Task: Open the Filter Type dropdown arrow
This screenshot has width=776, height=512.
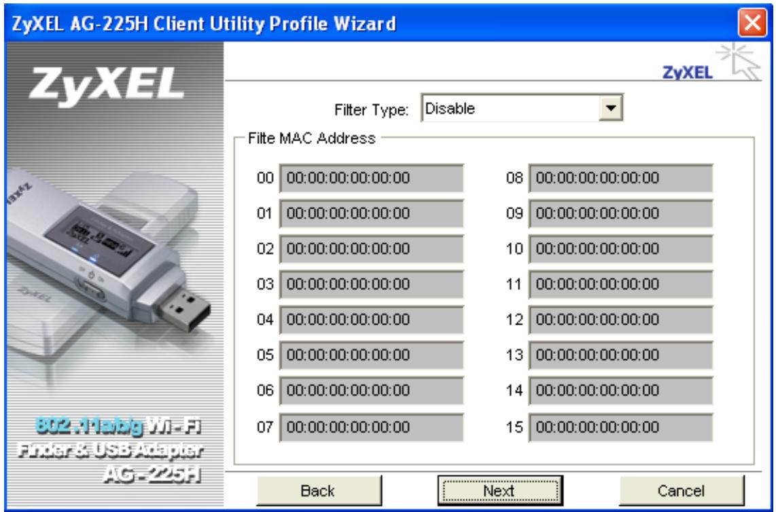Action: [611, 108]
